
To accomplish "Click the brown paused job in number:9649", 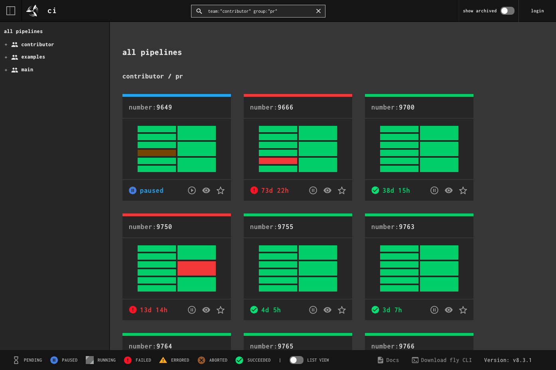I will (x=157, y=153).
